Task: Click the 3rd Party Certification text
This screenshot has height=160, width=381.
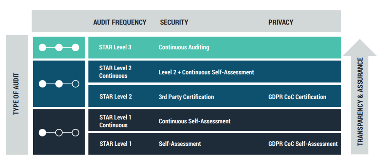Action: point(186,97)
